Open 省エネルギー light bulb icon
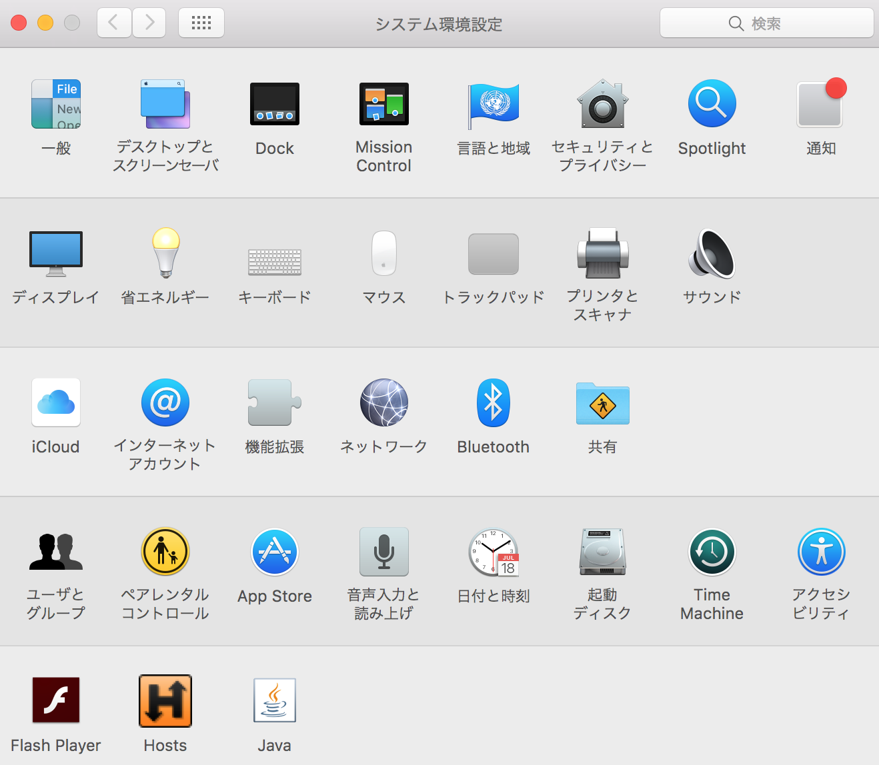The height and width of the screenshot is (765, 879). pos(165,253)
